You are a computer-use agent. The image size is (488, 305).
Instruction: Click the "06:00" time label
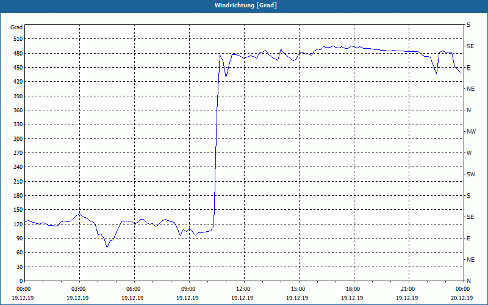(134, 289)
